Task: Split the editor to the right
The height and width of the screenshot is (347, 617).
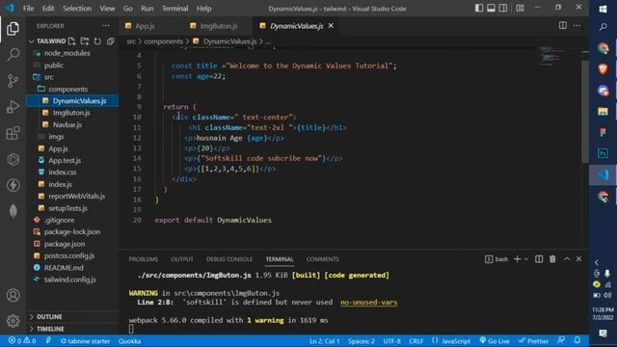Action: tap(563, 26)
